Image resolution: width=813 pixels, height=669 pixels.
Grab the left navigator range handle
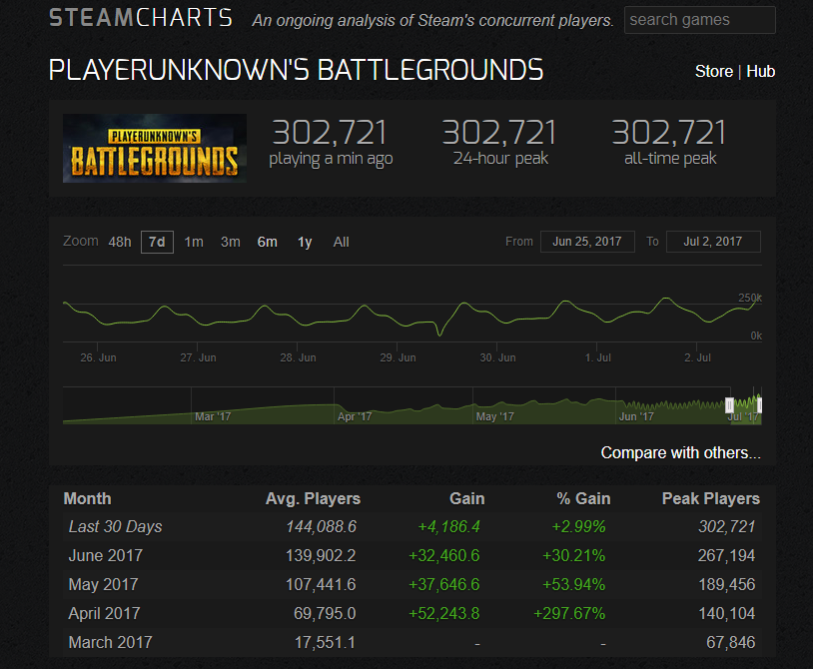point(729,405)
